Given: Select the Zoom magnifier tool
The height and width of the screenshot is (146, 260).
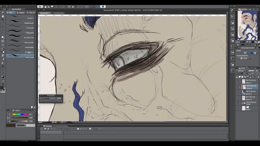Looking at the screenshot, I should click(3, 13).
